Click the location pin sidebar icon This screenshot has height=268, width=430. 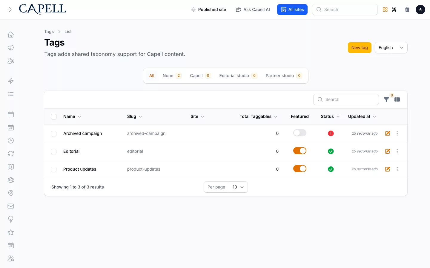coord(11,193)
